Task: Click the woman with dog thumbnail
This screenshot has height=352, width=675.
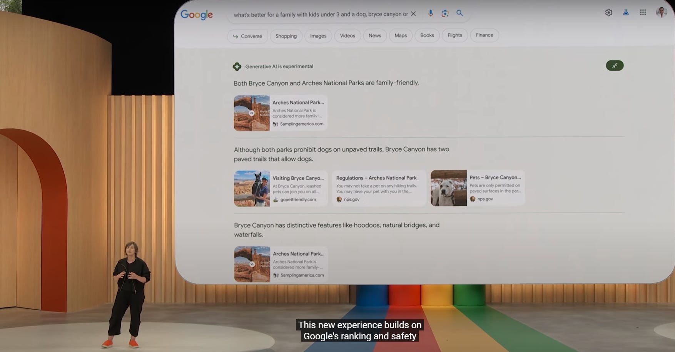Action: pos(252,189)
